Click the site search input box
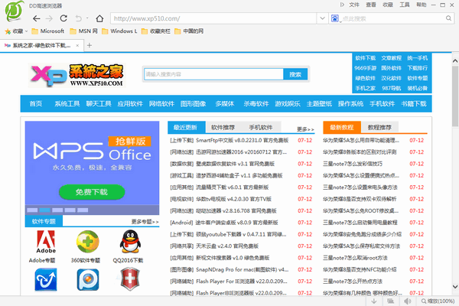This screenshot has height=306, width=459. tap(213, 74)
